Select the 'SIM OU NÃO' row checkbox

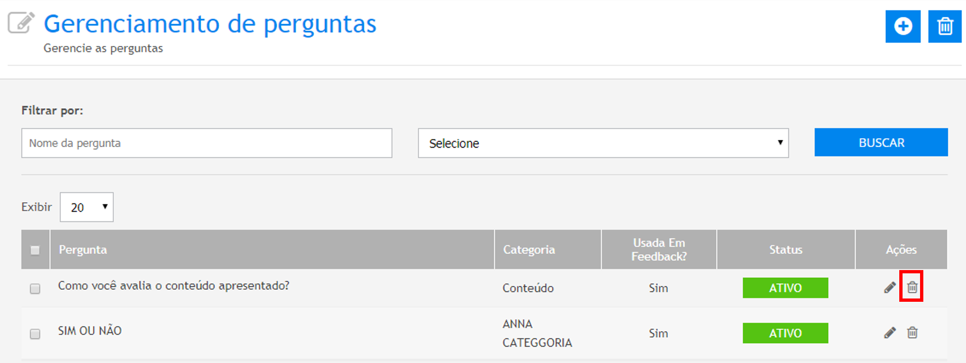pos(35,334)
